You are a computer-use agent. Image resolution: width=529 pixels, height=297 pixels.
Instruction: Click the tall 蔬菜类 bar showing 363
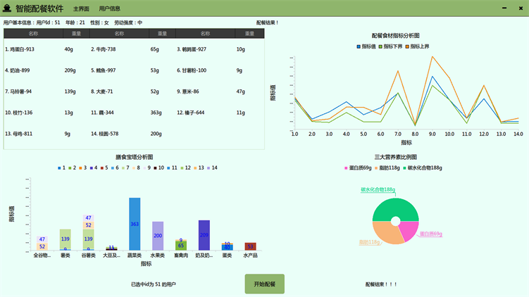[135, 224]
